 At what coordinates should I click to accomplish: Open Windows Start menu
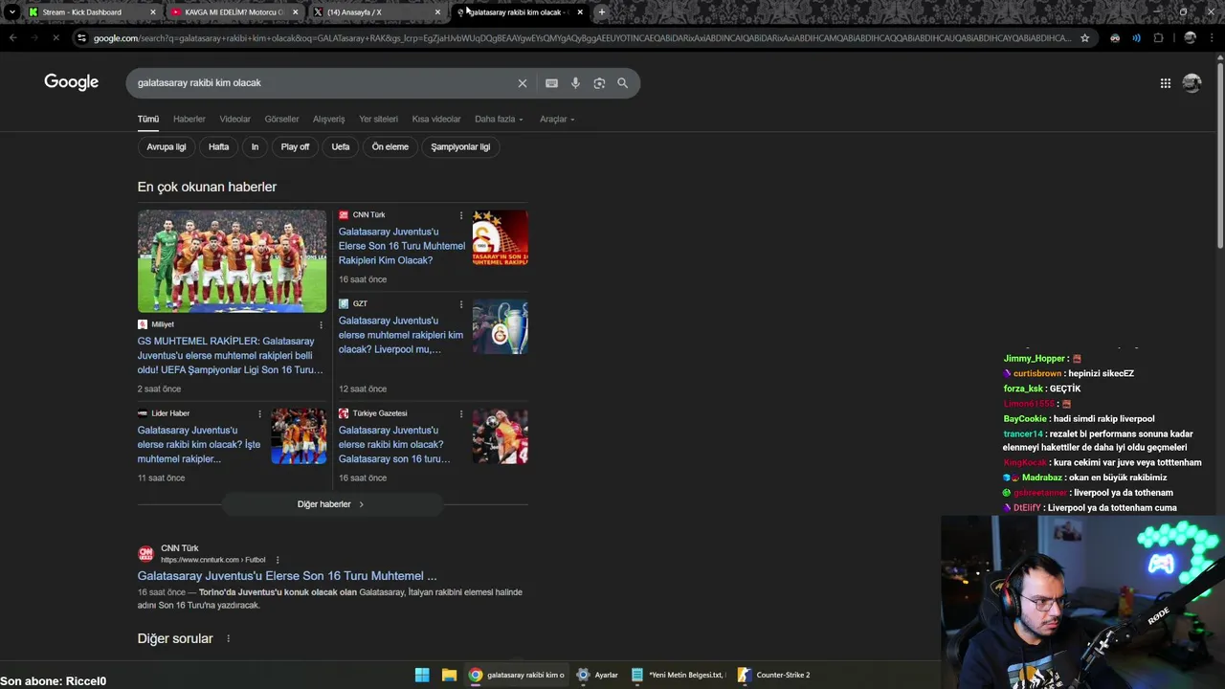coord(422,676)
